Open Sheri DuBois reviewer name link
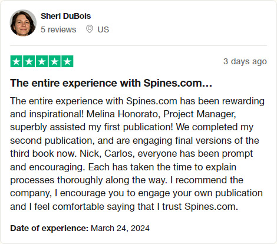 click(x=65, y=16)
